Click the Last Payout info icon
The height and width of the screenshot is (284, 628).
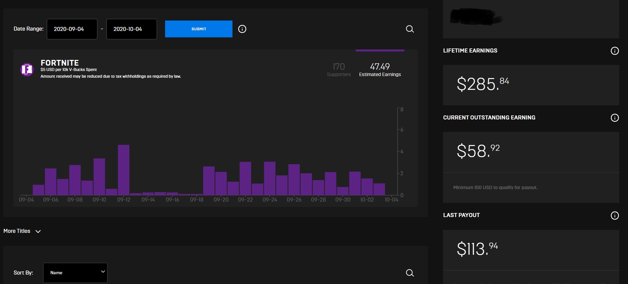615,215
